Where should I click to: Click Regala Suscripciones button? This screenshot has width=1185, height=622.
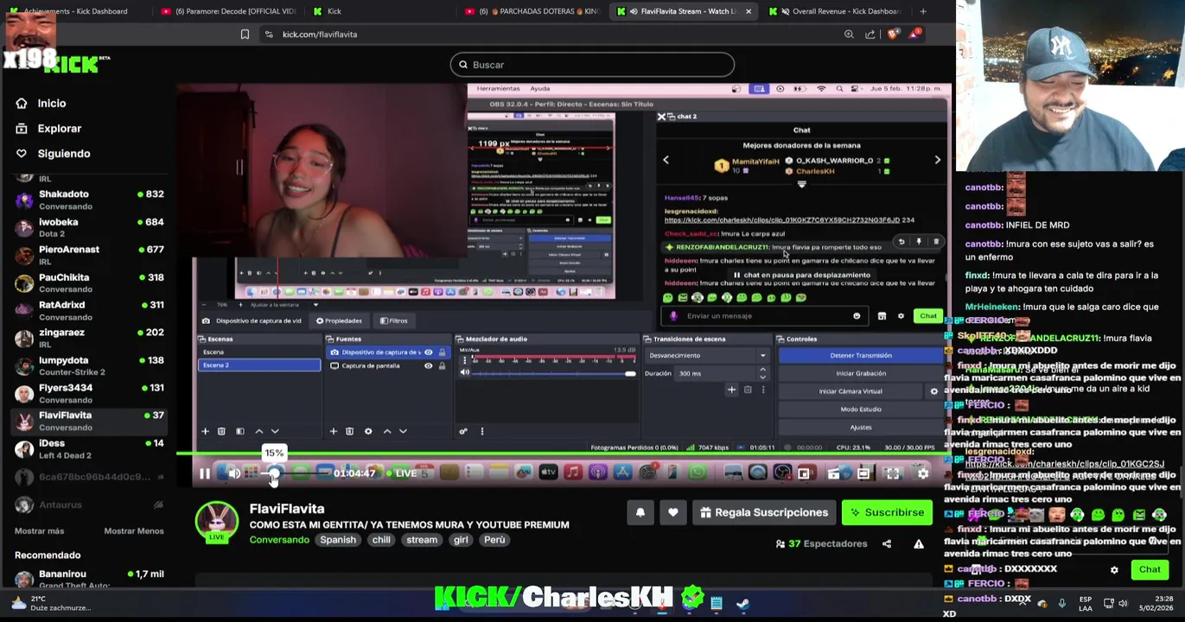click(764, 513)
